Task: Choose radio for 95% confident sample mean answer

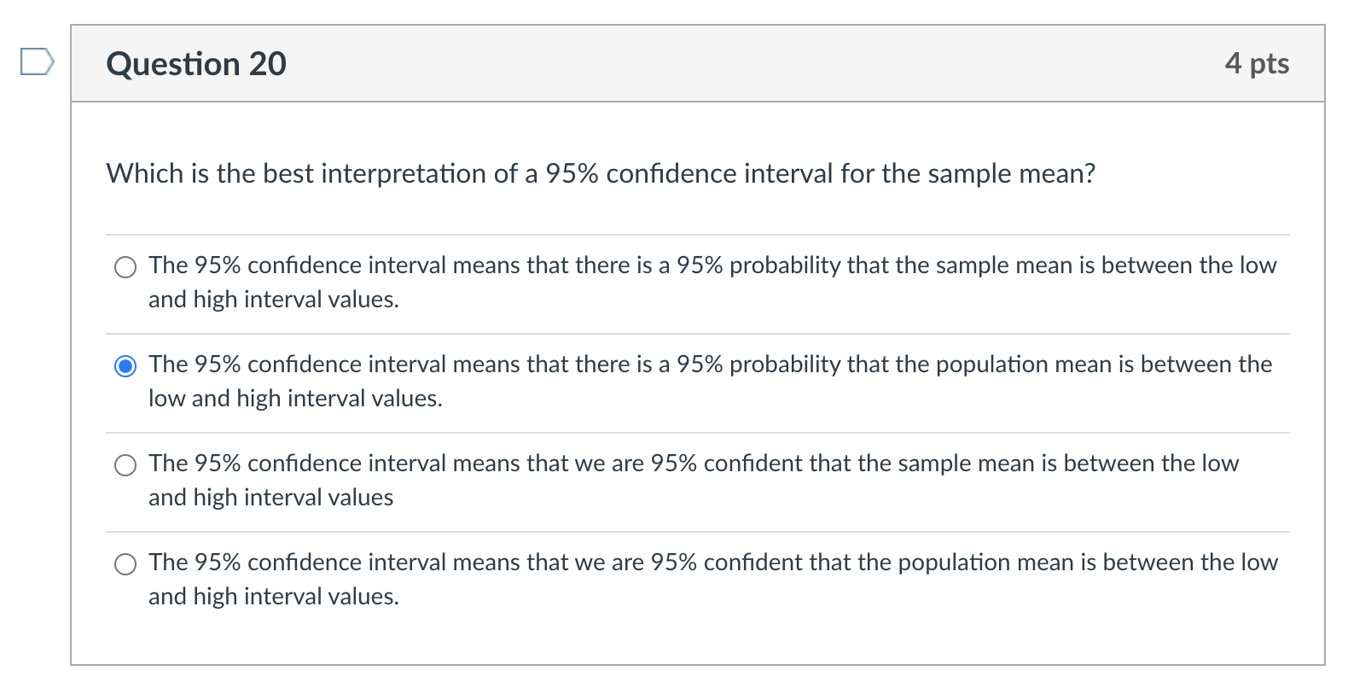Action: point(125,465)
